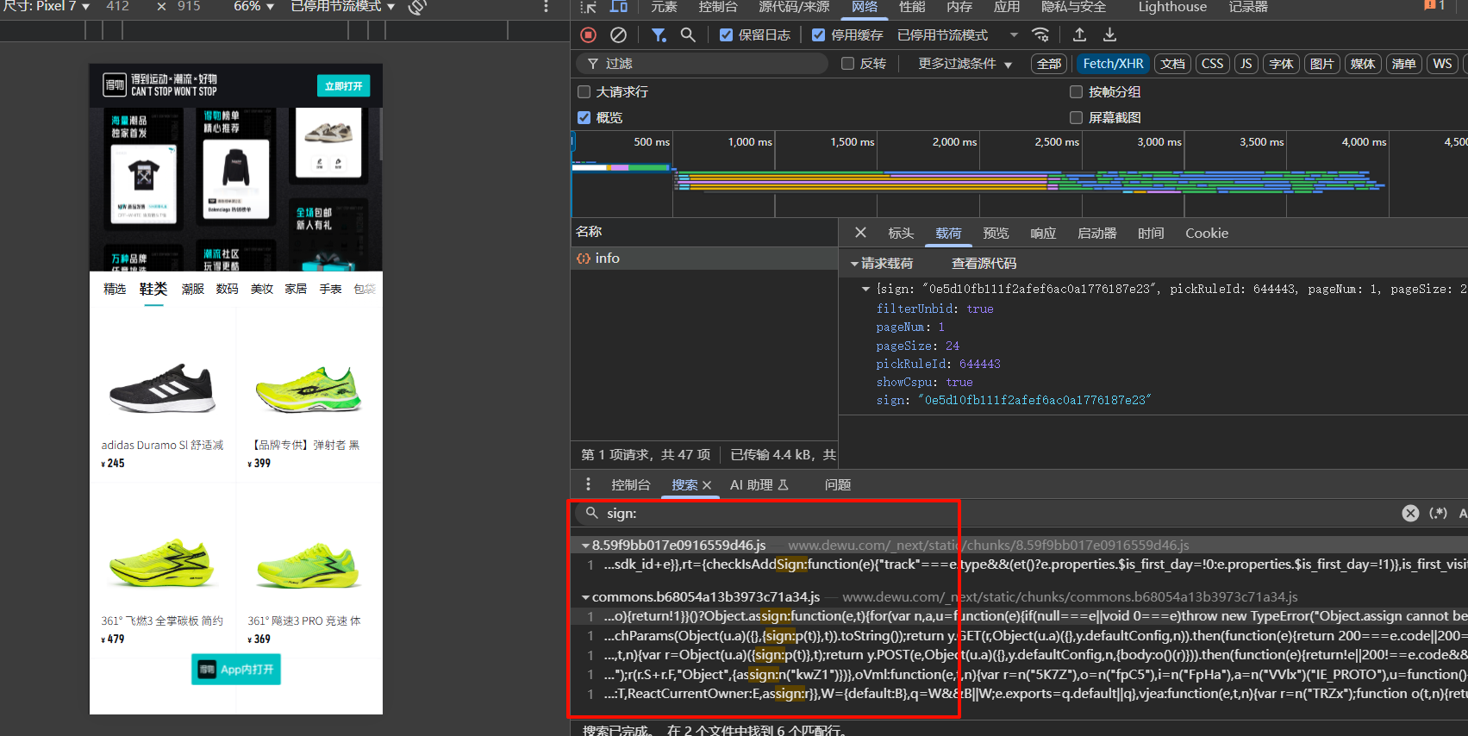
Task: Rotate device screen icon
Action: (418, 7)
